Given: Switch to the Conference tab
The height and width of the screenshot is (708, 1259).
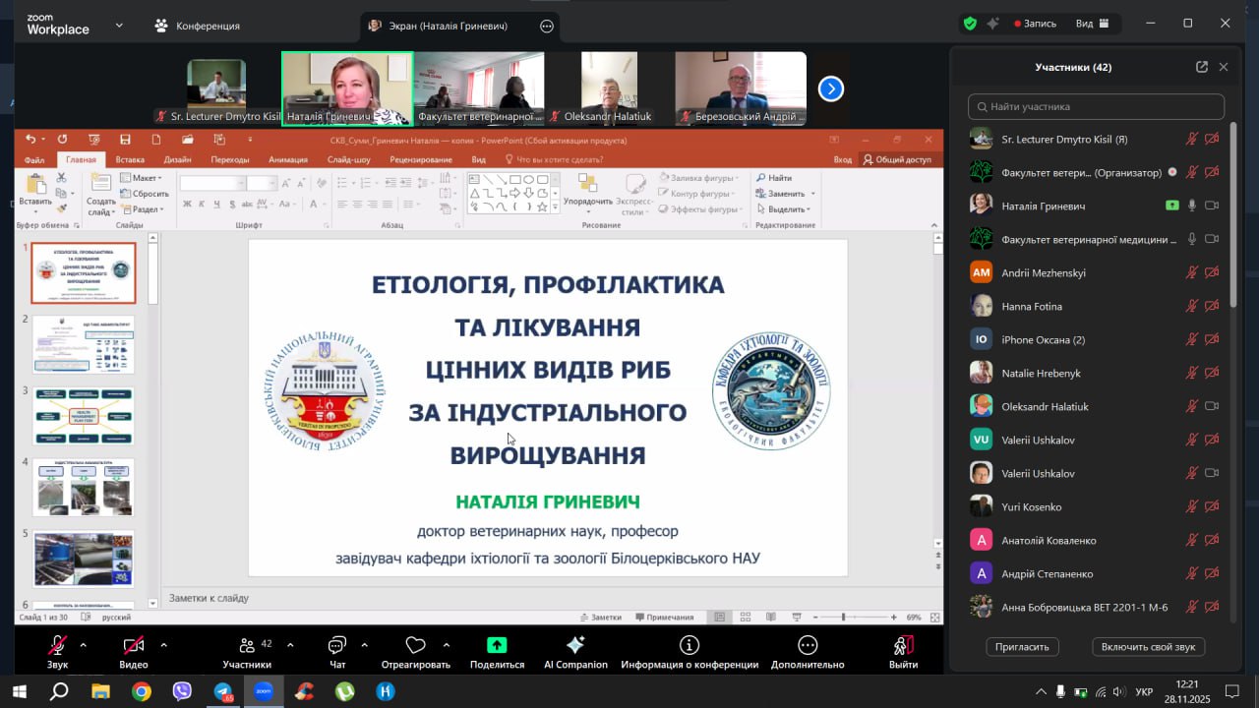Looking at the screenshot, I should [x=197, y=26].
